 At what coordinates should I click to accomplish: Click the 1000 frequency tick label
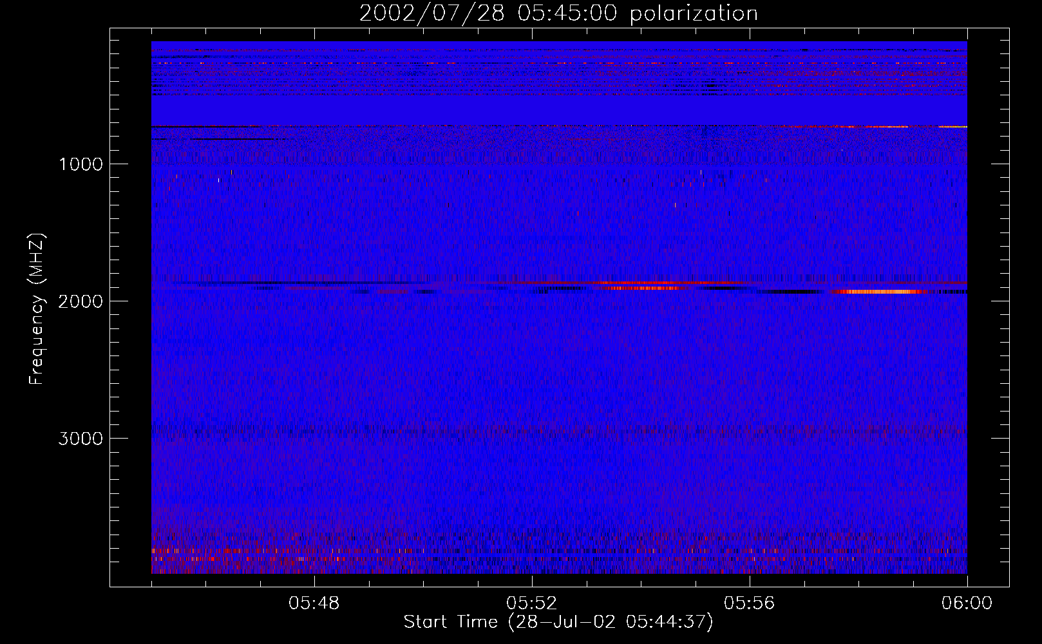click(81, 164)
